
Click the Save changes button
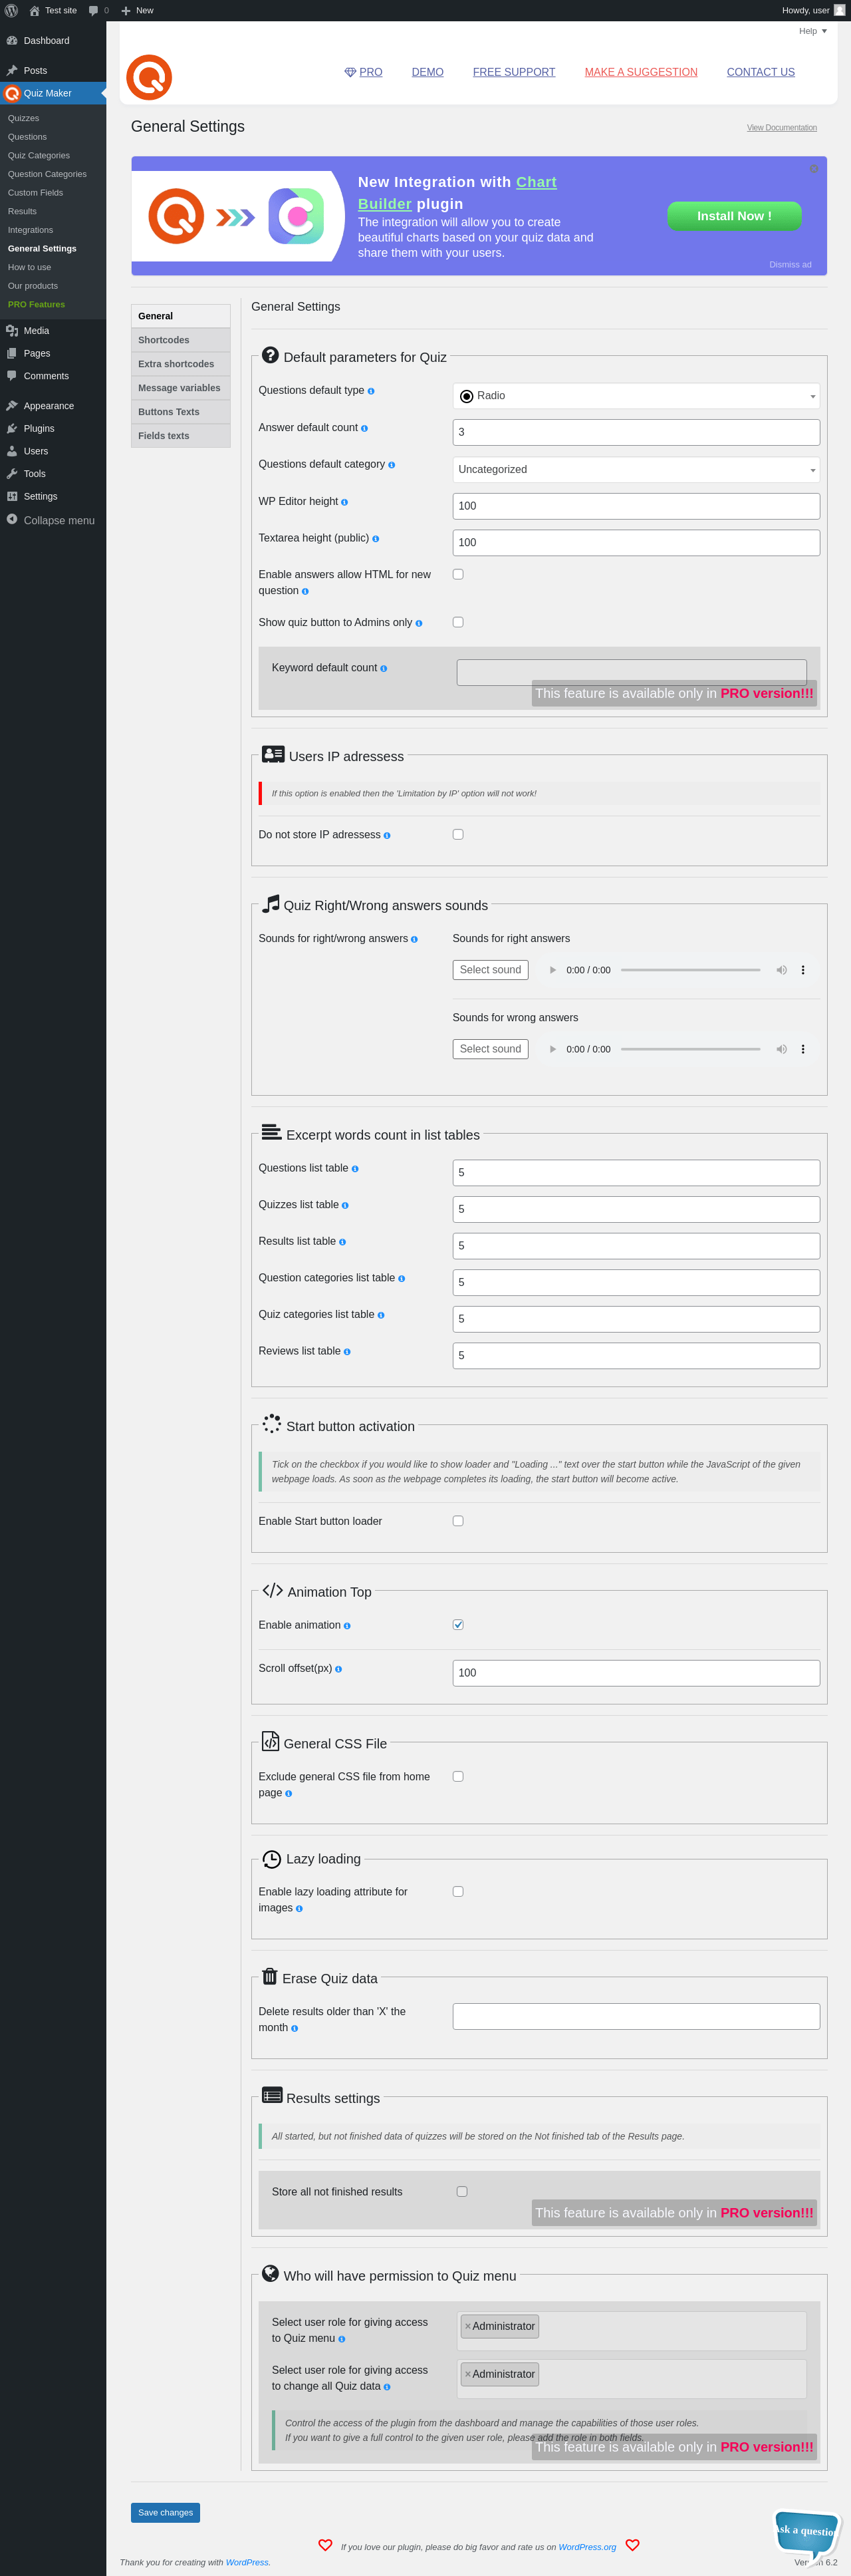(x=166, y=2512)
